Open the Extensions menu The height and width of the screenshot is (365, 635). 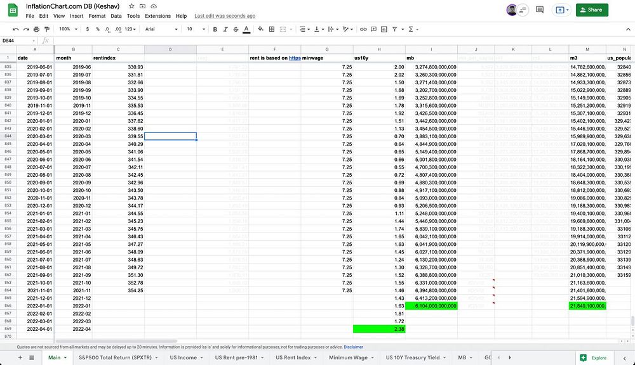point(158,16)
